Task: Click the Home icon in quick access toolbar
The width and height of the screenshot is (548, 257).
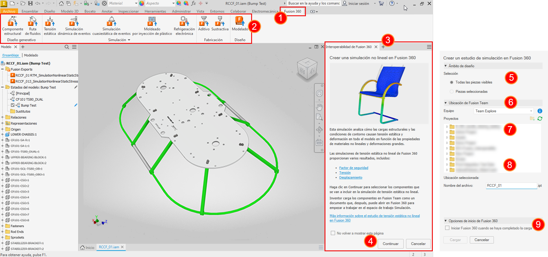Action: coord(61,3)
